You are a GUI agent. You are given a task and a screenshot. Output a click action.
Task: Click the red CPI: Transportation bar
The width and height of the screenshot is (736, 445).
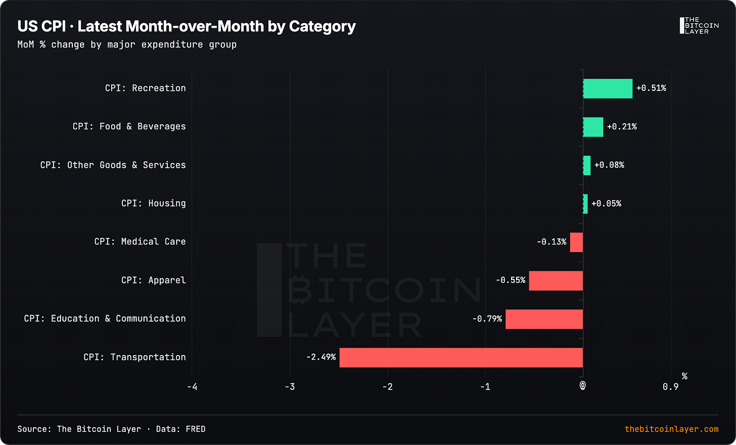(x=461, y=358)
